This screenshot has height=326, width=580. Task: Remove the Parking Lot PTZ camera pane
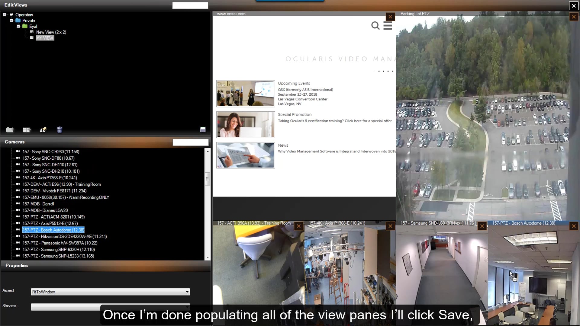(x=573, y=17)
